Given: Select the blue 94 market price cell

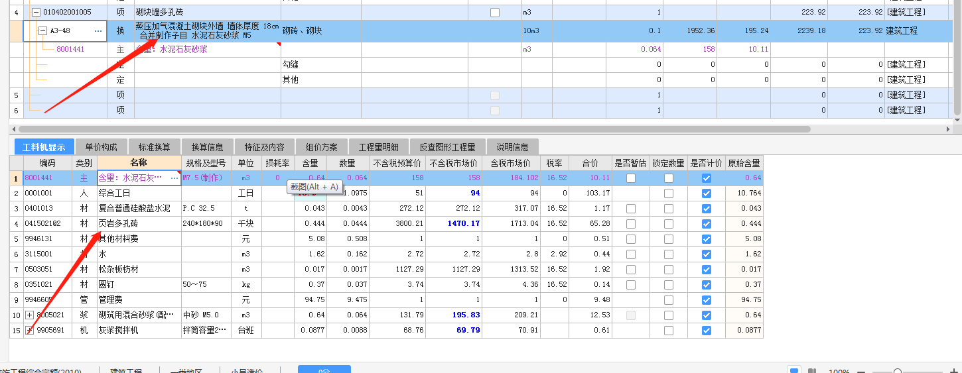Looking at the screenshot, I should click(454, 193).
